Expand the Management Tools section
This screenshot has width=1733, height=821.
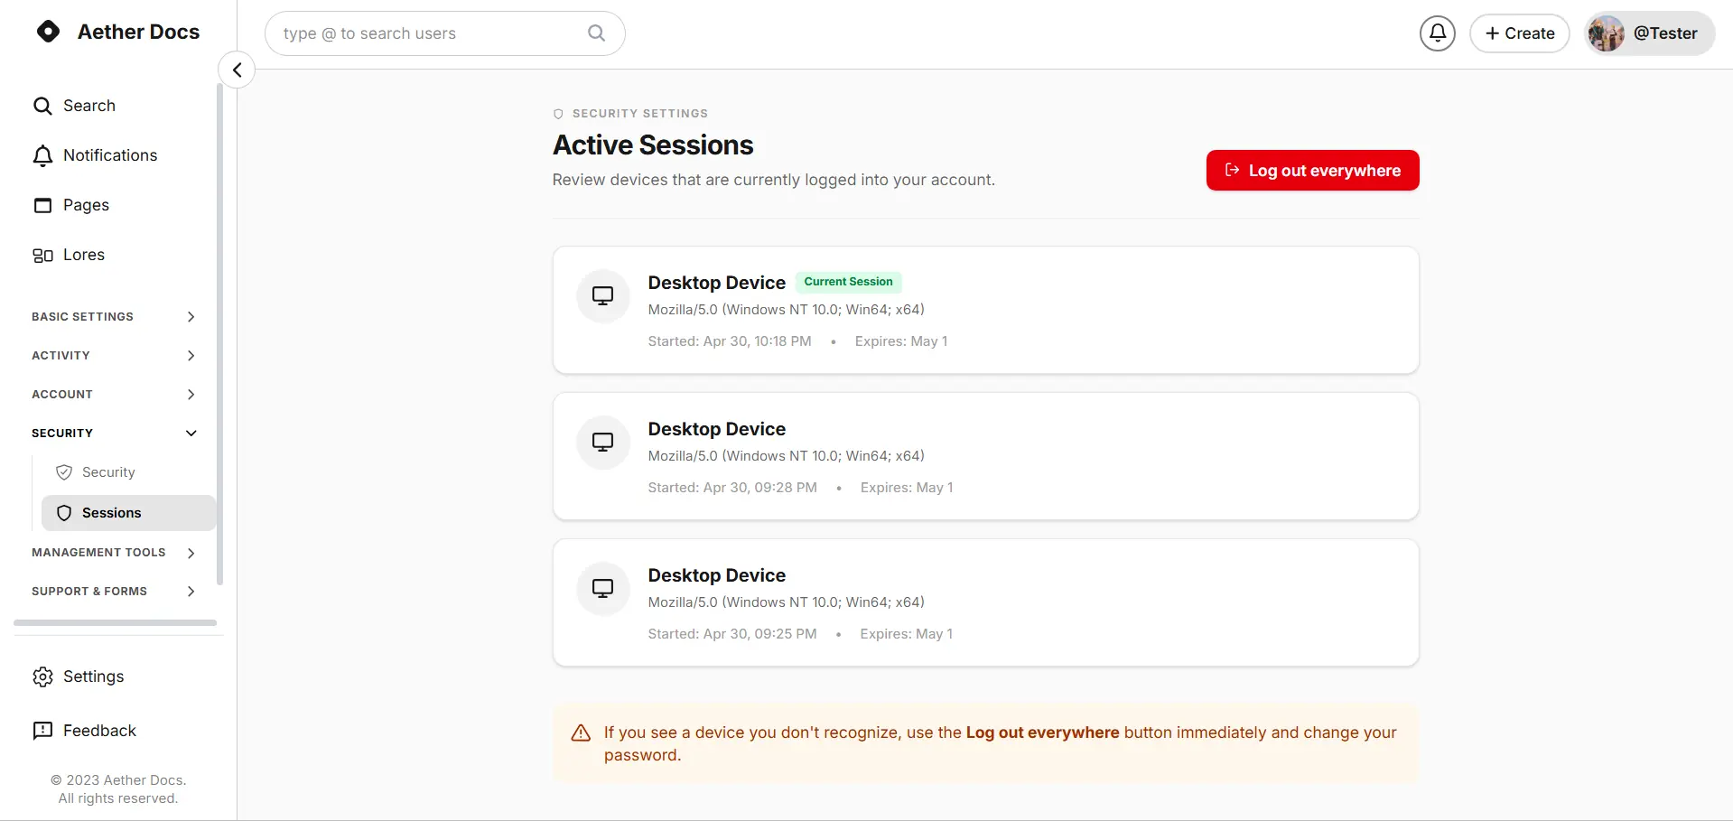tap(114, 553)
